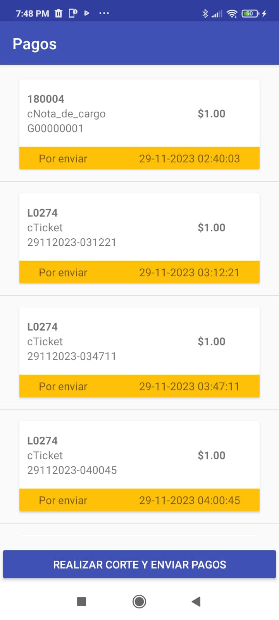Tap the Pagos screen title
Viewport: 279px width, 620px height.
[x=34, y=44]
